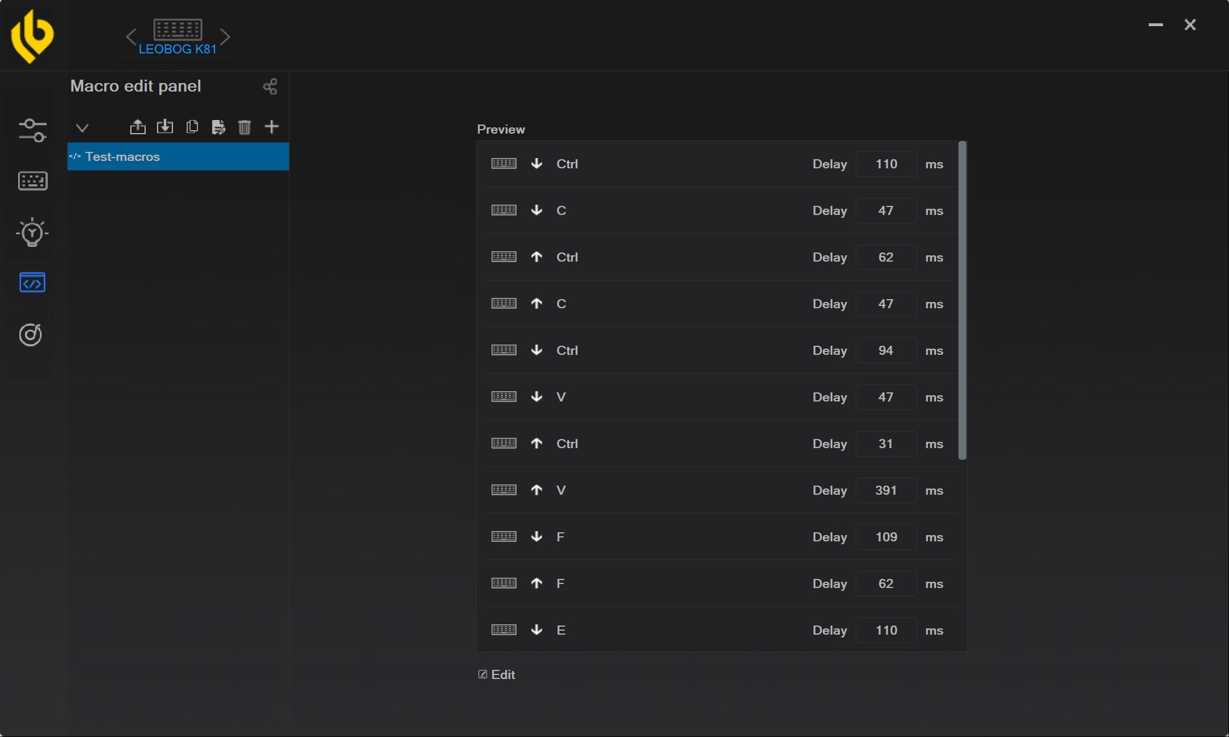Edit the 31 delay field
1229x737 pixels.
(x=886, y=444)
